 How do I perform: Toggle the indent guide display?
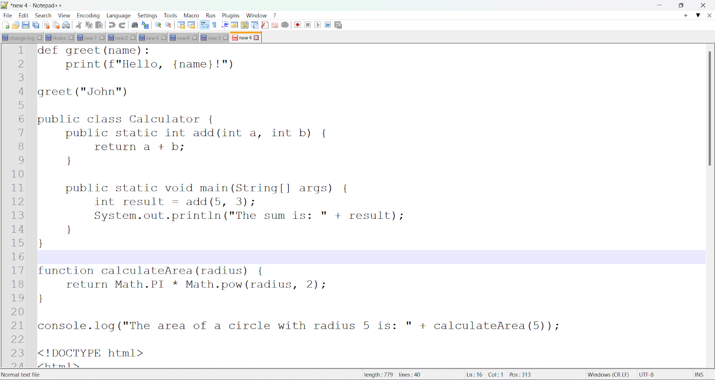click(x=225, y=25)
